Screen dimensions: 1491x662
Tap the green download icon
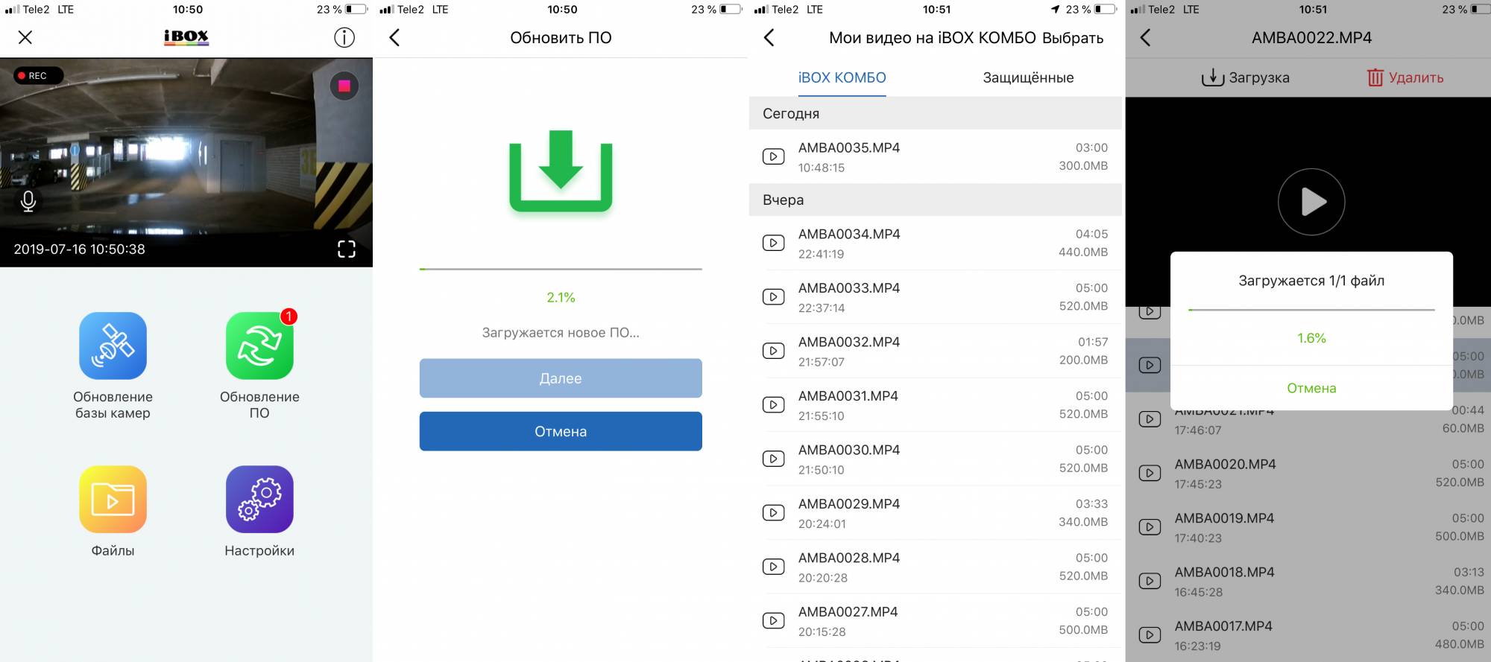[561, 171]
